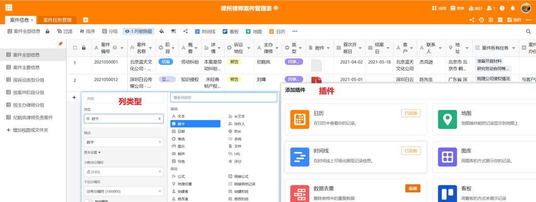Screen dimensions: 536x202
Task: Open 主办律师 column dropdown arrow
Action: pos(278,48)
